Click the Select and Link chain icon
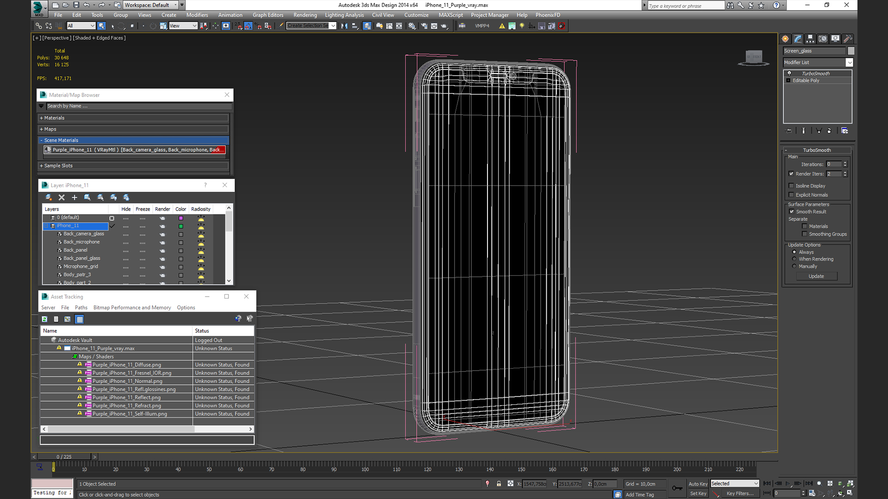The image size is (888, 499). point(39,26)
